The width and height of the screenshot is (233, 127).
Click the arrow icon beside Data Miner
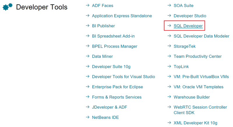[88, 56]
